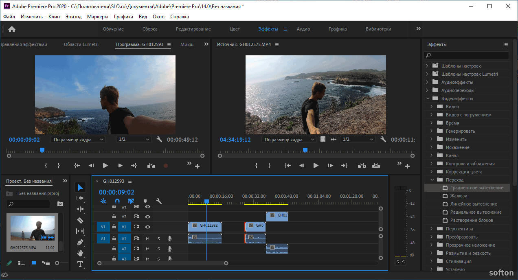
Task: Select the Ripple Edit tool
Action: pyautogui.click(x=80, y=209)
